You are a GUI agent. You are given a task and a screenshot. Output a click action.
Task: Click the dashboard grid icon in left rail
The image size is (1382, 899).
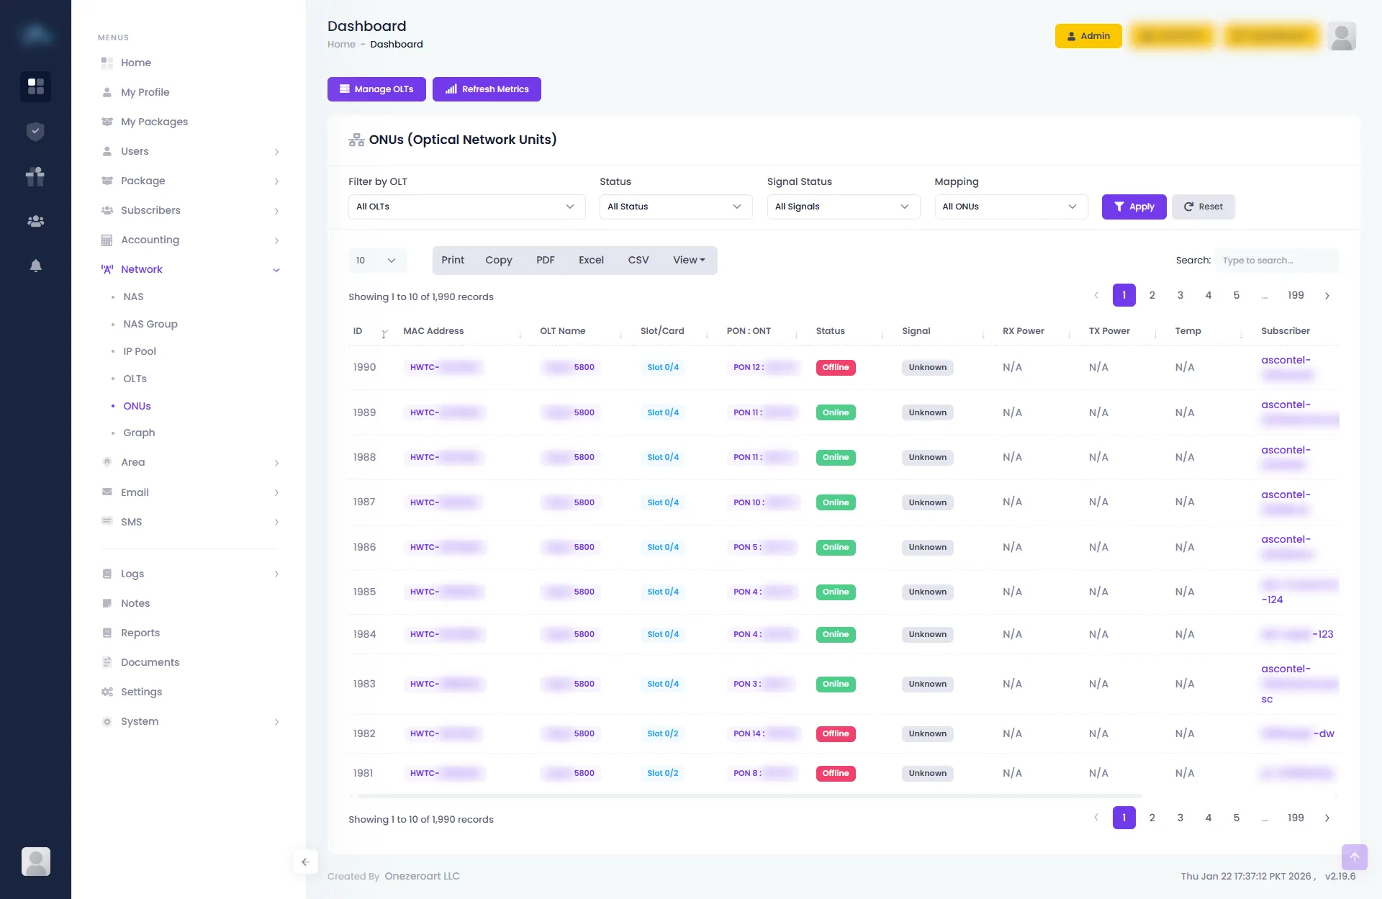(x=35, y=86)
